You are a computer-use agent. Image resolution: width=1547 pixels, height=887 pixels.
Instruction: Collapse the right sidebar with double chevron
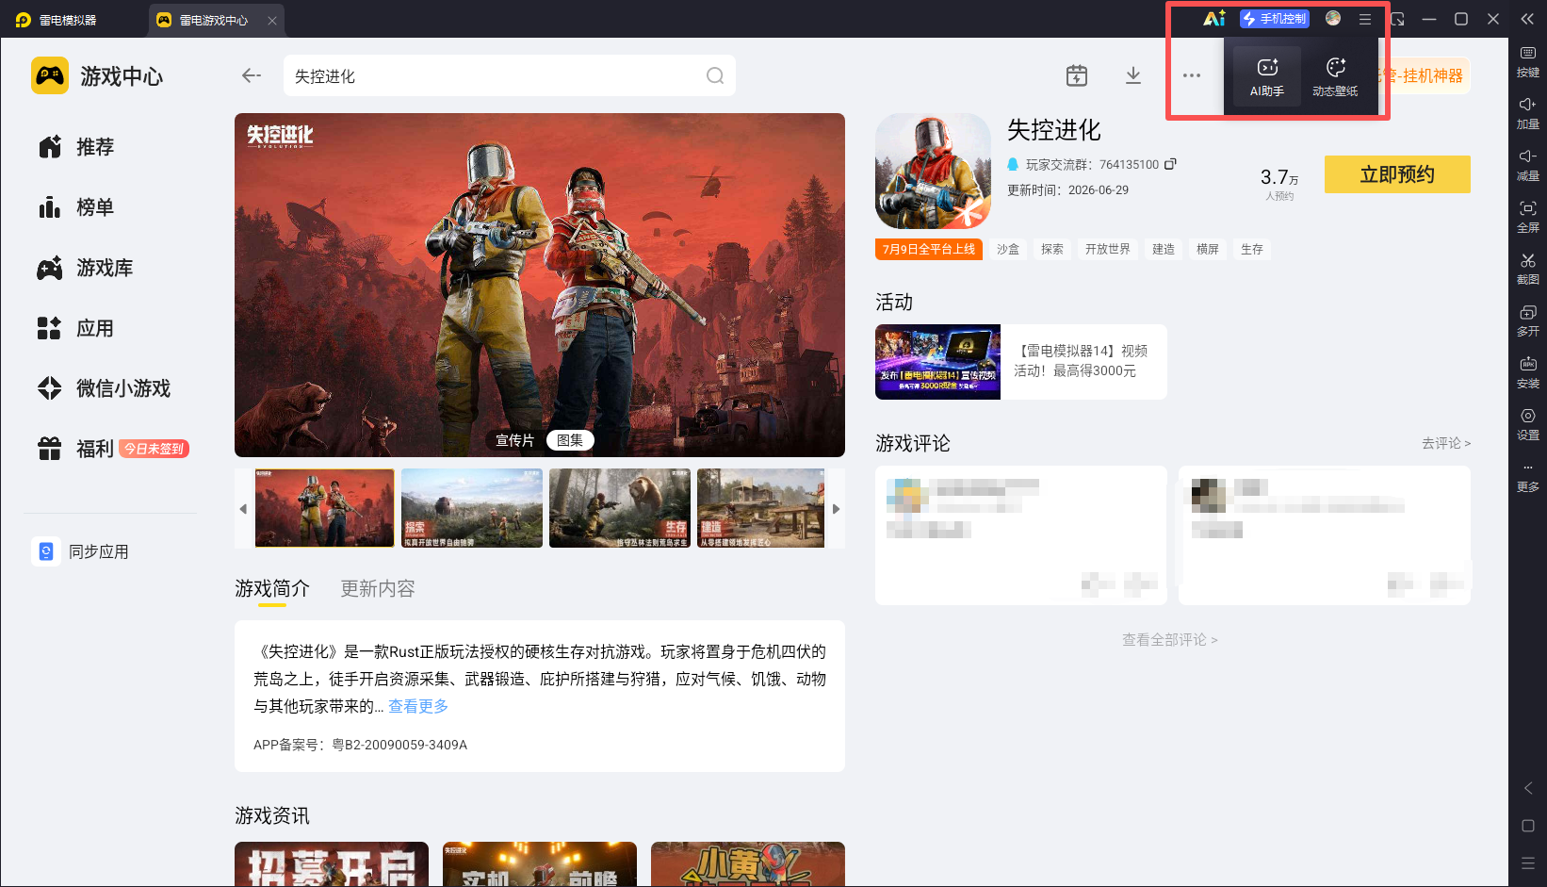coord(1527,19)
